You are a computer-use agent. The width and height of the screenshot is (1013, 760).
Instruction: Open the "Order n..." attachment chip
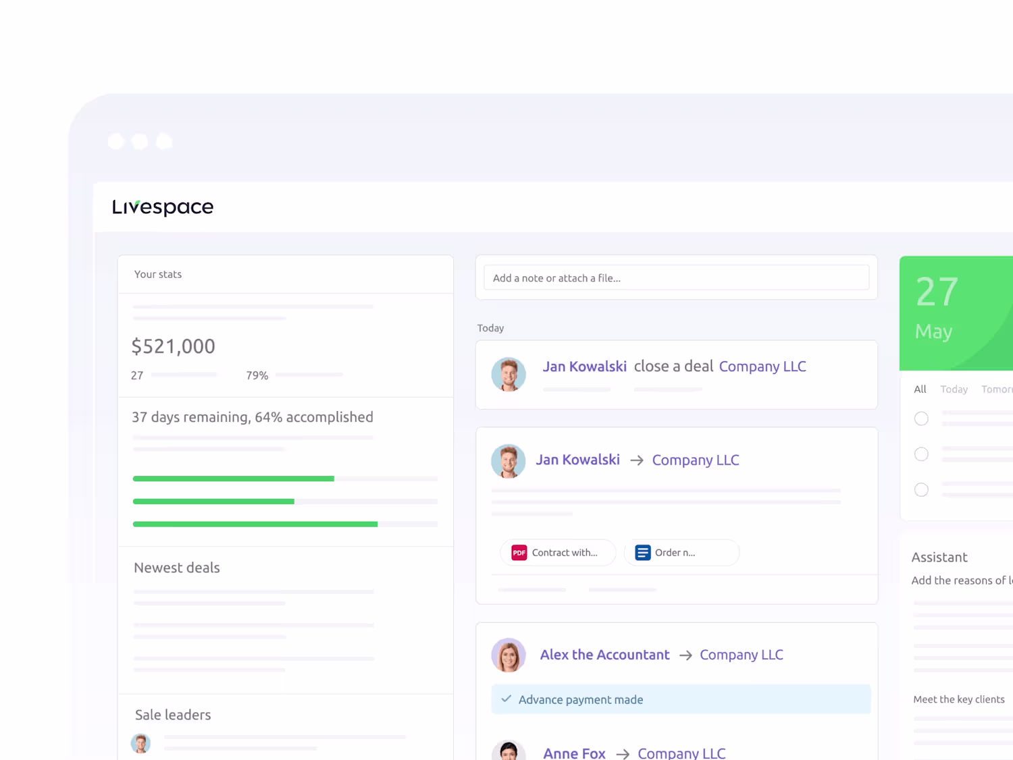click(x=681, y=553)
